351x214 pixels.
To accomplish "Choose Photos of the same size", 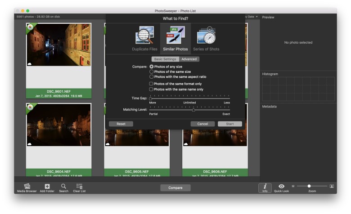I will click(170, 71).
